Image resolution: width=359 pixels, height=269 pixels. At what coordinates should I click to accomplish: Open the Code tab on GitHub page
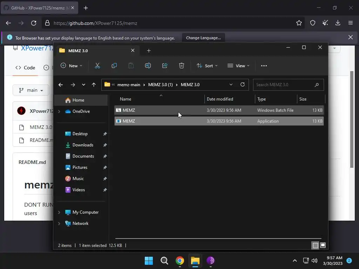coord(25,68)
